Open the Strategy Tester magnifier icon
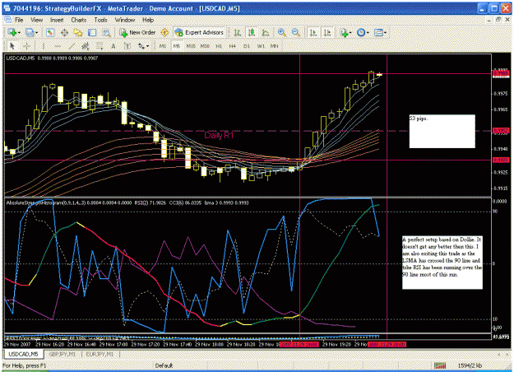This screenshot has height=372, width=514. tap(106, 32)
